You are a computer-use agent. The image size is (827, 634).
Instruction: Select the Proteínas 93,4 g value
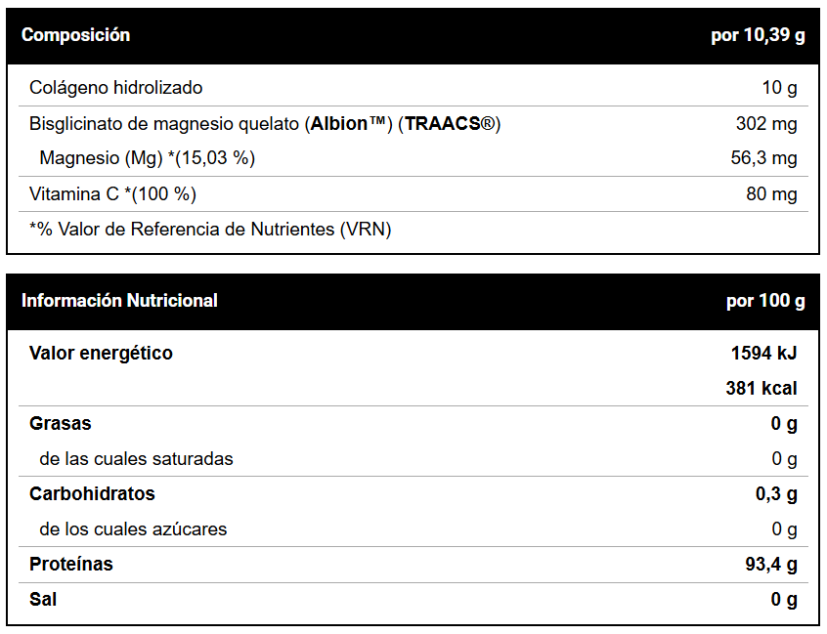(771, 565)
